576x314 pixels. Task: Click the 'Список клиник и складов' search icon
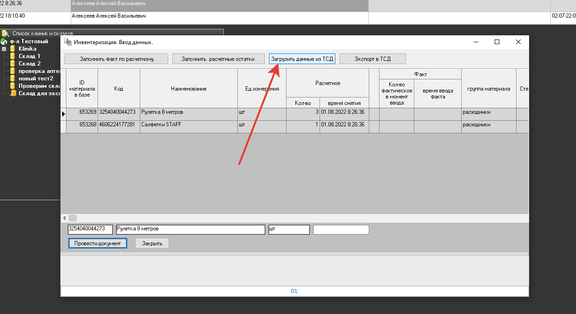[x=5, y=33]
